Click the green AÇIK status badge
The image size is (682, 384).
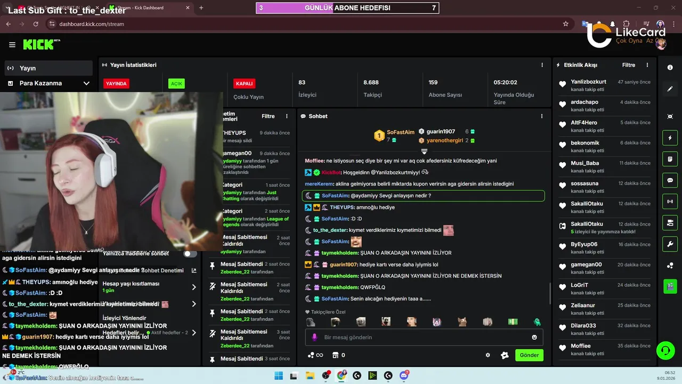click(x=176, y=84)
